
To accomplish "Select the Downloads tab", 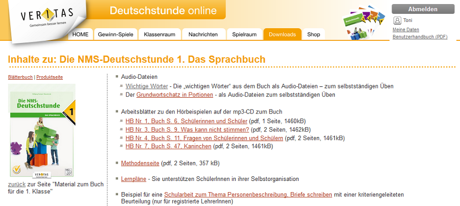I will pos(282,34).
